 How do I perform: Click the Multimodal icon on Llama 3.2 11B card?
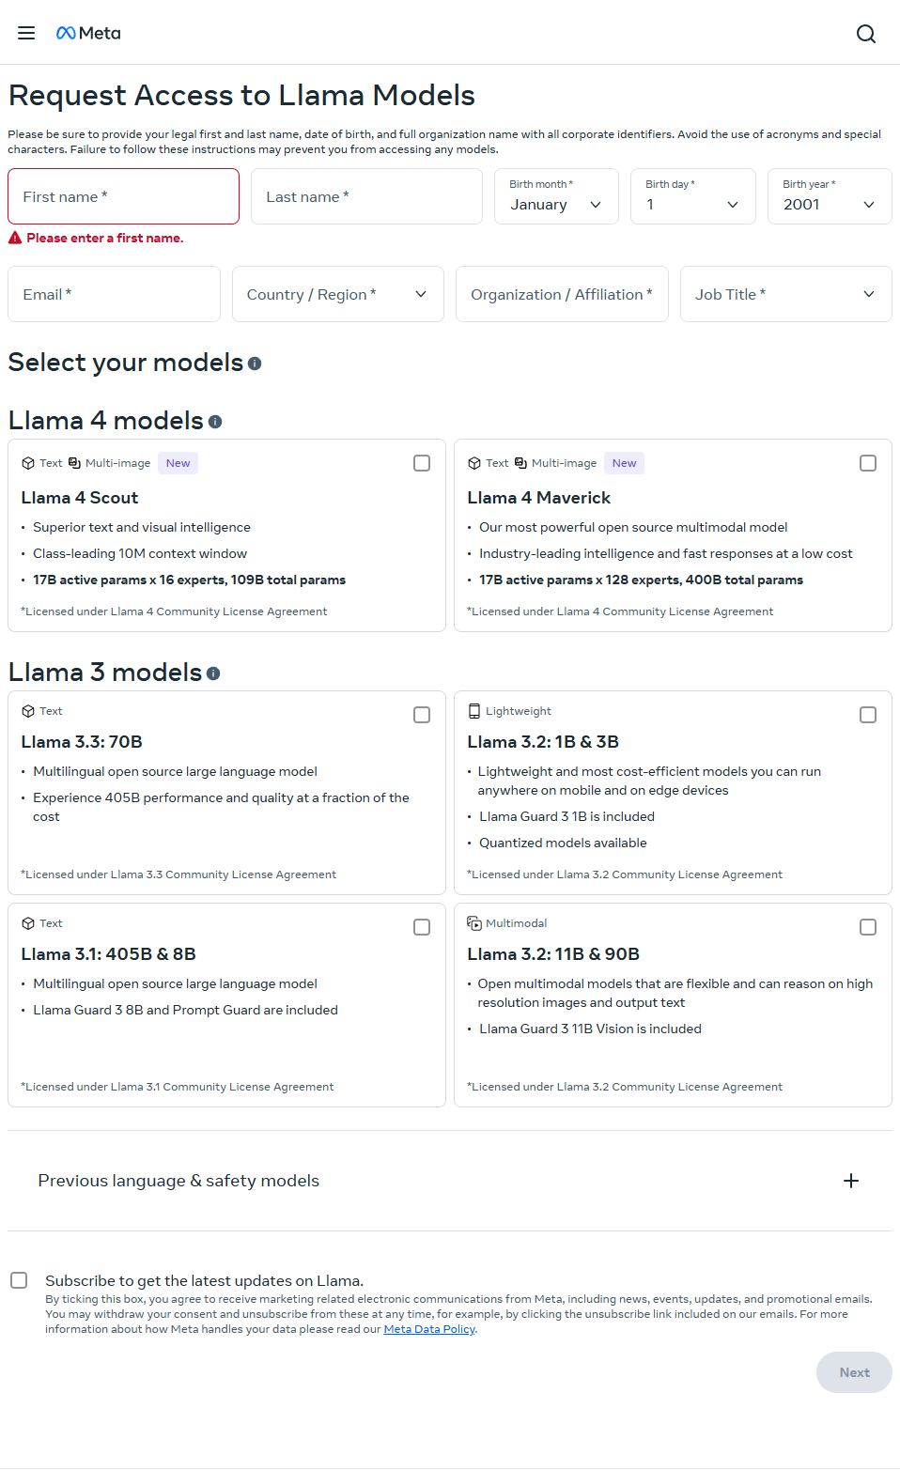[x=474, y=923]
